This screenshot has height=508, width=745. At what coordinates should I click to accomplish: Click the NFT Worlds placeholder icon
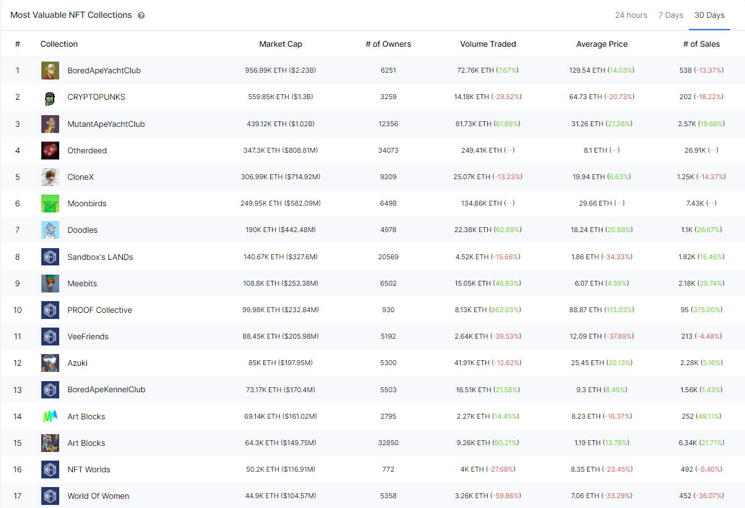(x=50, y=469)
